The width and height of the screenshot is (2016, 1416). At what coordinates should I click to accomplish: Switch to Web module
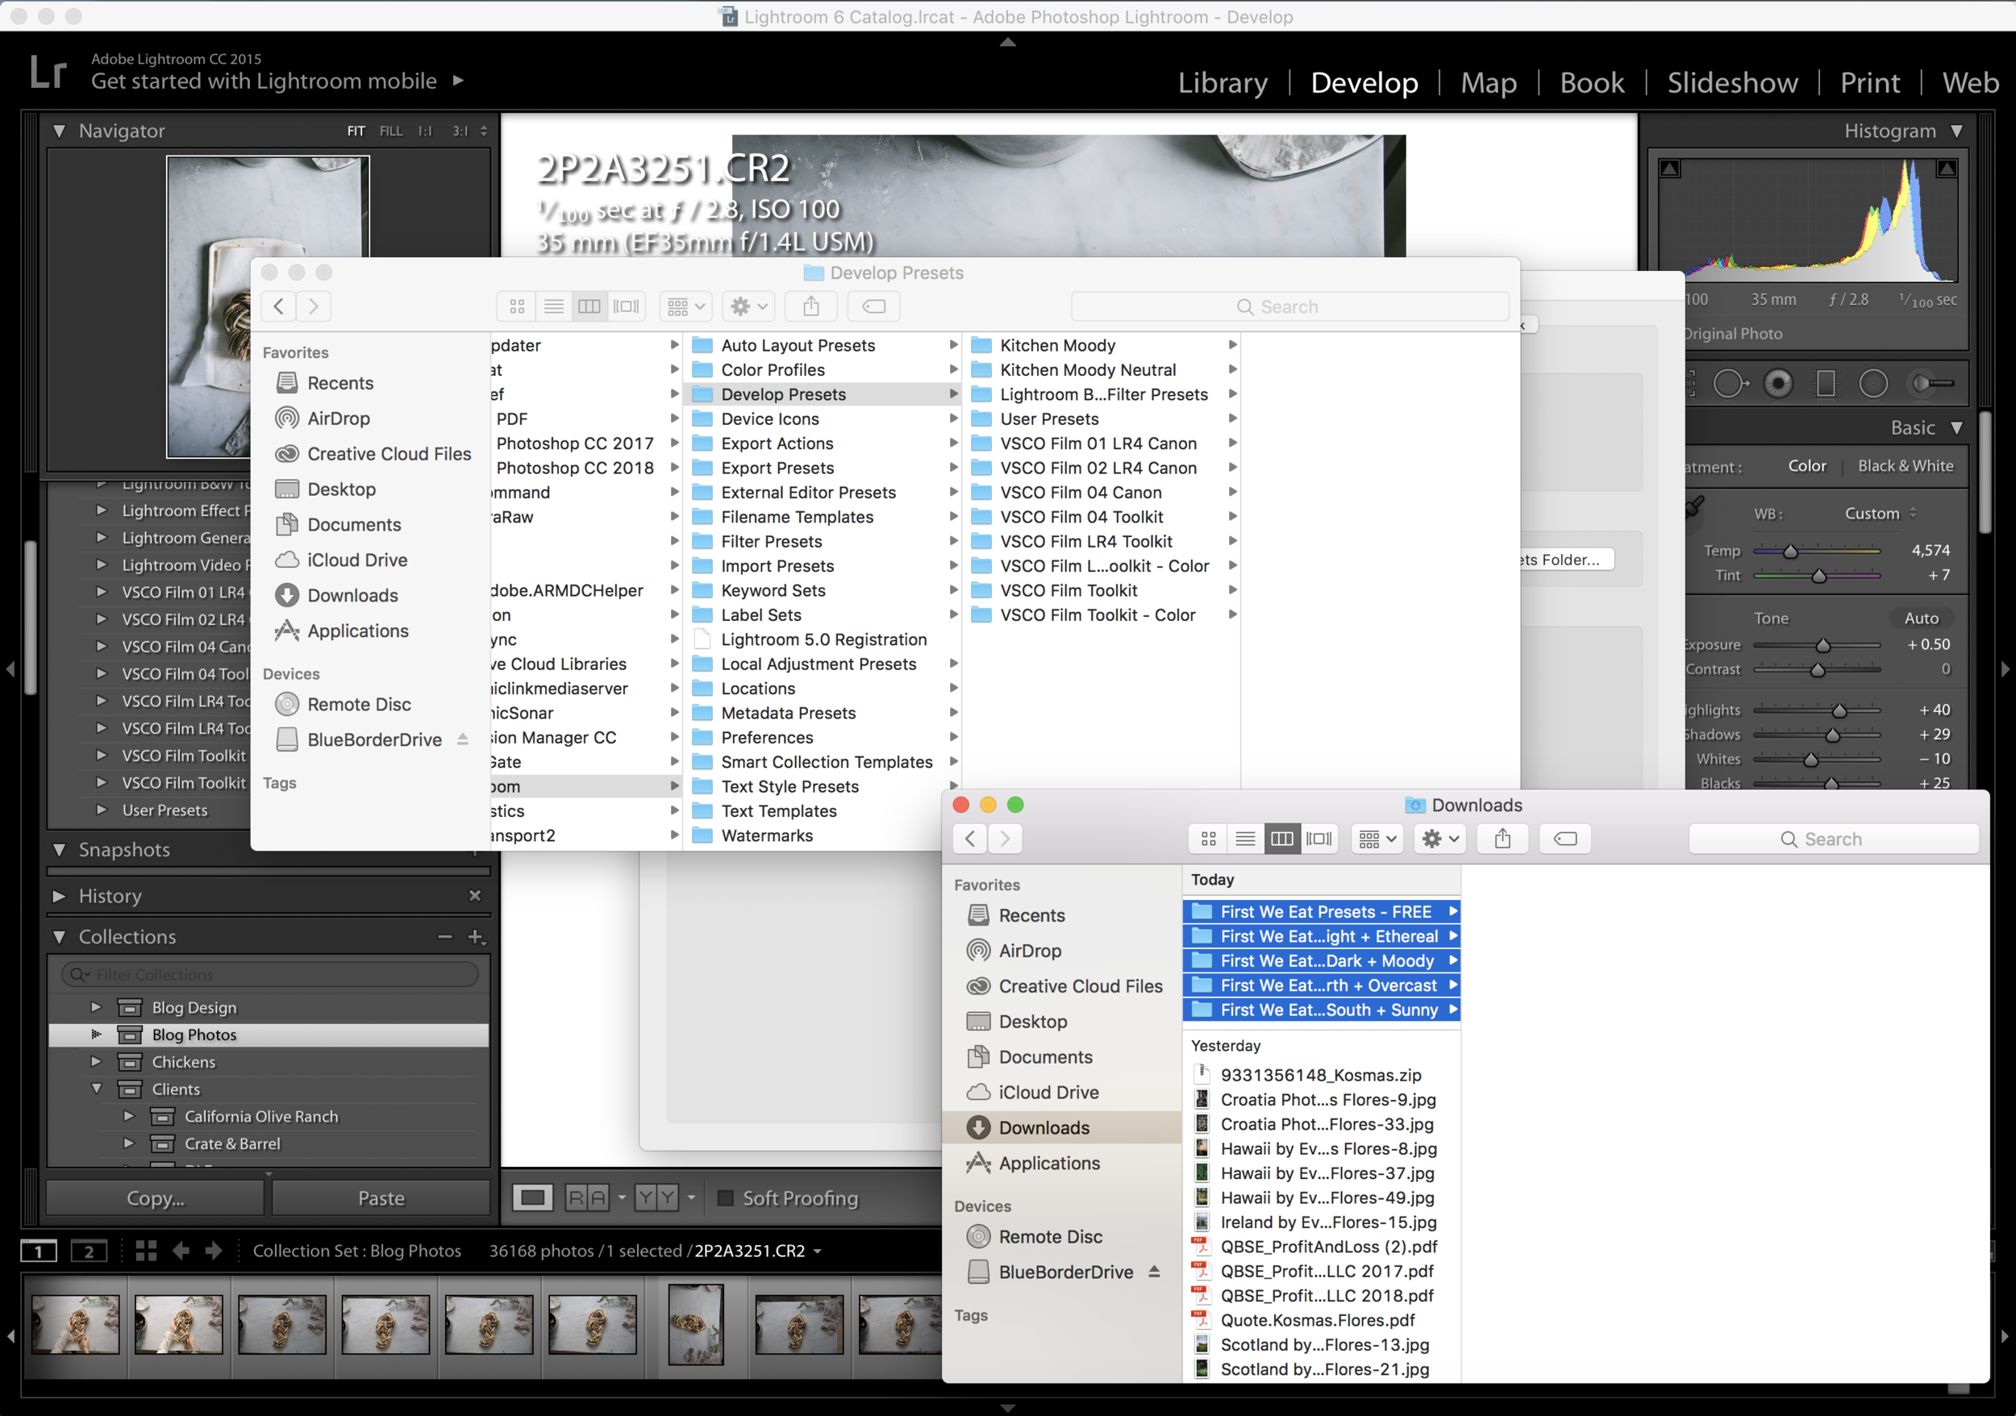(1970, 82)
